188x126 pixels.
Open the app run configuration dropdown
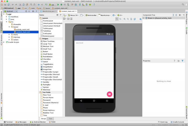(52, 5)
